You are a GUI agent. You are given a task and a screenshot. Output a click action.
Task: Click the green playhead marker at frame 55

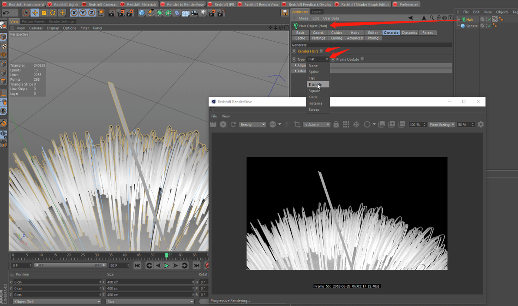tap(166, 255)
